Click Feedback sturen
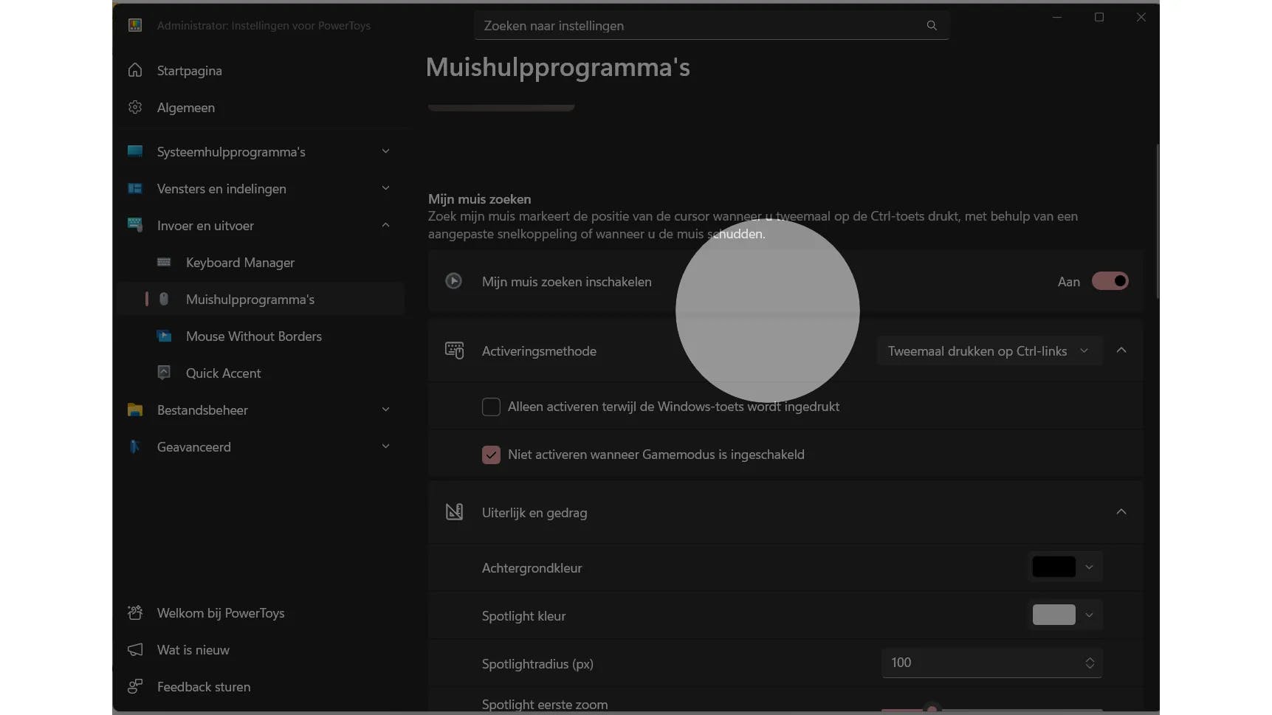Screen dimensions: 1272x715 tap(261, 686)
